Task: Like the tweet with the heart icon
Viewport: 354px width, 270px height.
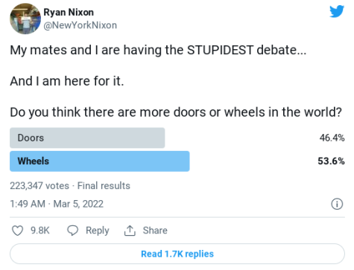Action: pyautogui.click(x=18, y=231)
